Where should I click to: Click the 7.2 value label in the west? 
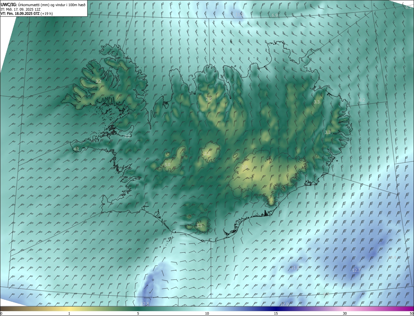tap(127, 136)
